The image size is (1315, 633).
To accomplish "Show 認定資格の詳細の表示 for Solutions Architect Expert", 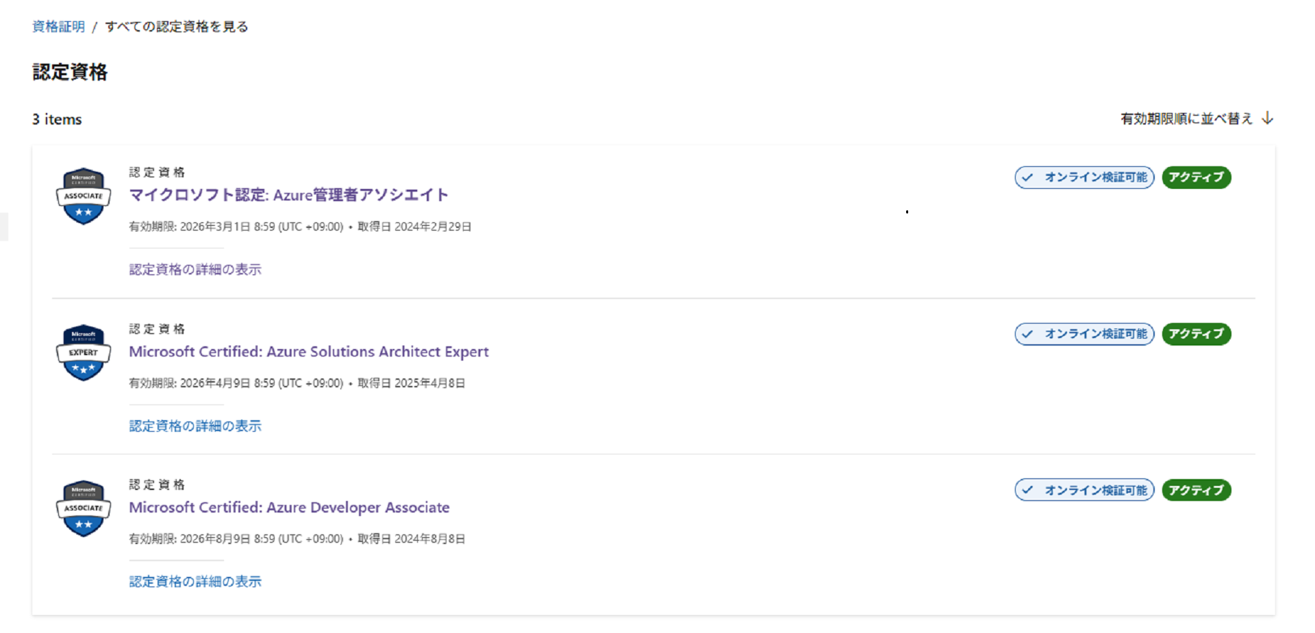I will coord(195,426).
